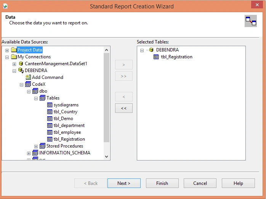Click the scrollbar down arrow in data sources
Image resolution: width=266 pixels, height=199 pixels.
[x=107, y=157]
